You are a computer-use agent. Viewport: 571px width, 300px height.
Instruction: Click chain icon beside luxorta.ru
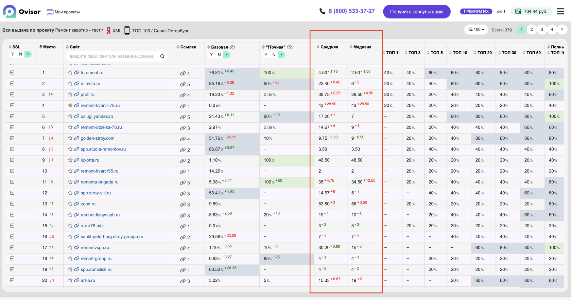pyautogui.click(x=76, y=160)
